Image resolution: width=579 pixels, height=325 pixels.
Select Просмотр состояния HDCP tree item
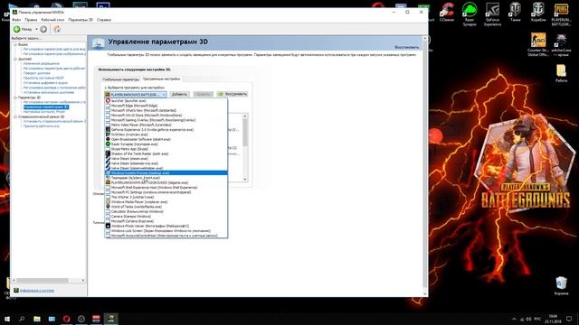43,79
